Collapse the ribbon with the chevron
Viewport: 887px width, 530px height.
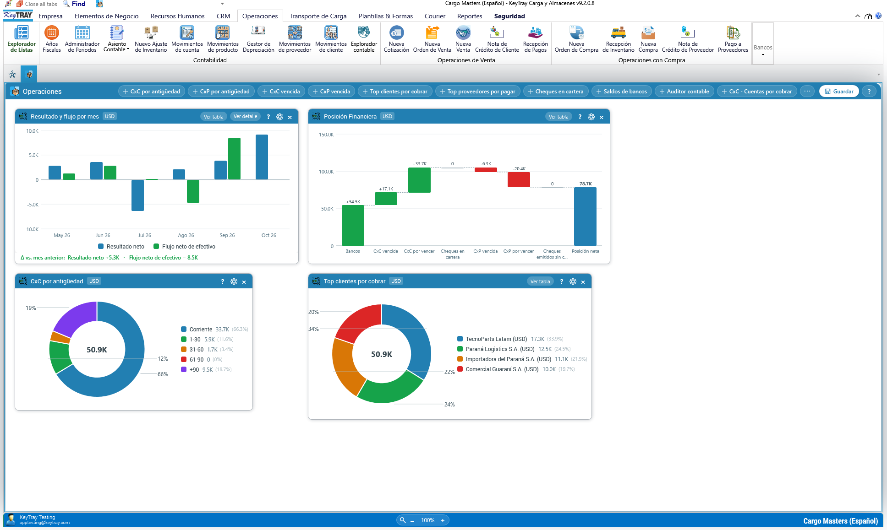[x=857, y=16]
